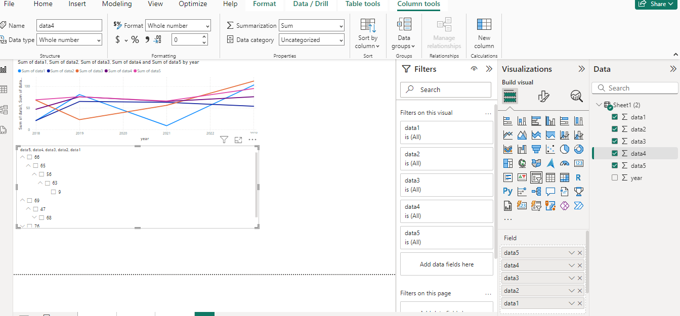The image size is (680, 316).
Task: Uncheck the data5 field checkbox
Action: (x=615, y=165)
